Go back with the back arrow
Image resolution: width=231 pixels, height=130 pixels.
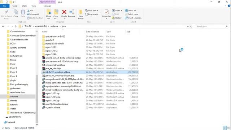3,26
